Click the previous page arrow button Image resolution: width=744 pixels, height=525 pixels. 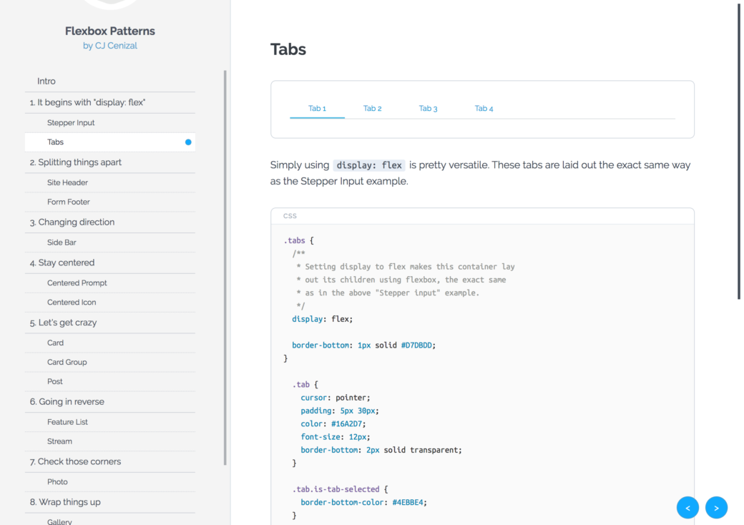[x=687, y=507]
